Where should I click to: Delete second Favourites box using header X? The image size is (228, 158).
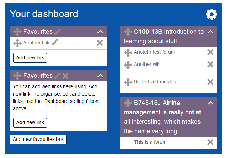(x=65, y=76)
